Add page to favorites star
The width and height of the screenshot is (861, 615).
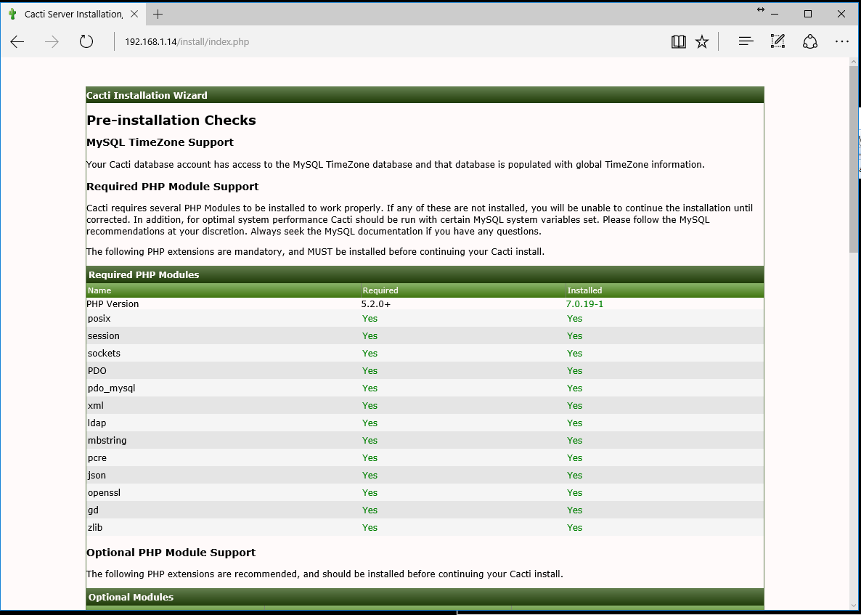click(x=702, y=41)
